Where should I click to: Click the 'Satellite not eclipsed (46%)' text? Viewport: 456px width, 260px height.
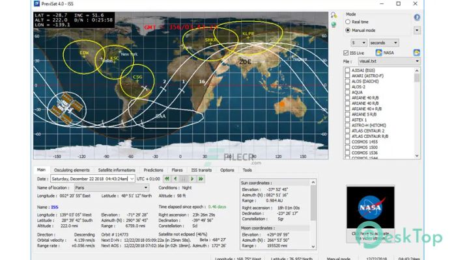click(x=183, y=234)
